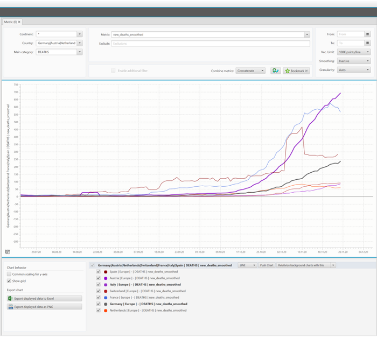The image size is (377, 338).
Task: Click the green refresh chart icon
Action: 275,71
